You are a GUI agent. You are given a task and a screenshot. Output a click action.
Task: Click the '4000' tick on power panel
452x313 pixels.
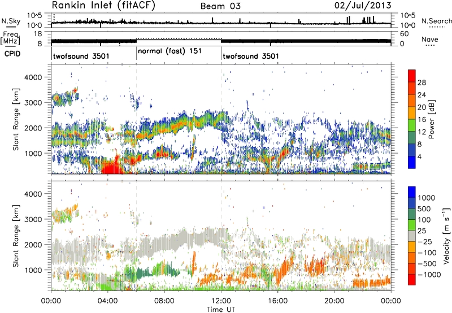[33, 77]
